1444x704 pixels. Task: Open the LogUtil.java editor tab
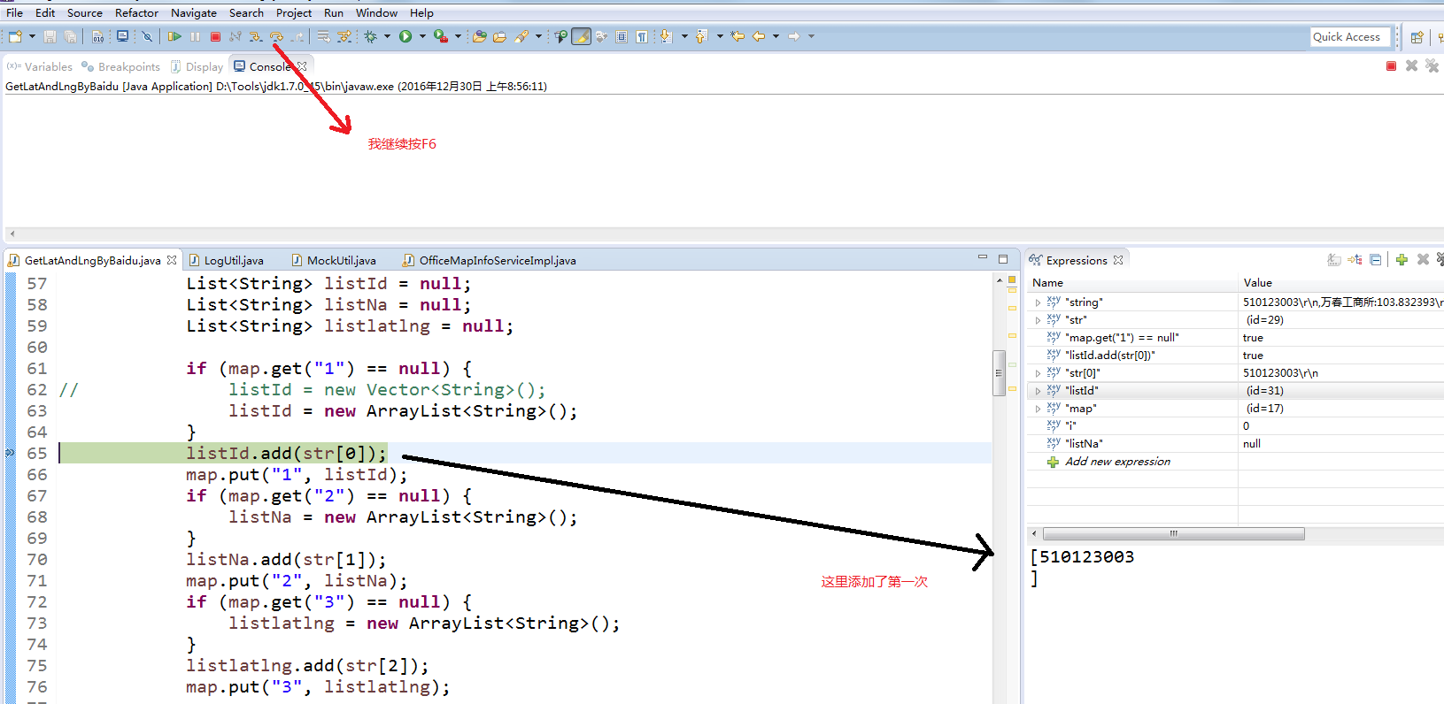click(226, 260)
